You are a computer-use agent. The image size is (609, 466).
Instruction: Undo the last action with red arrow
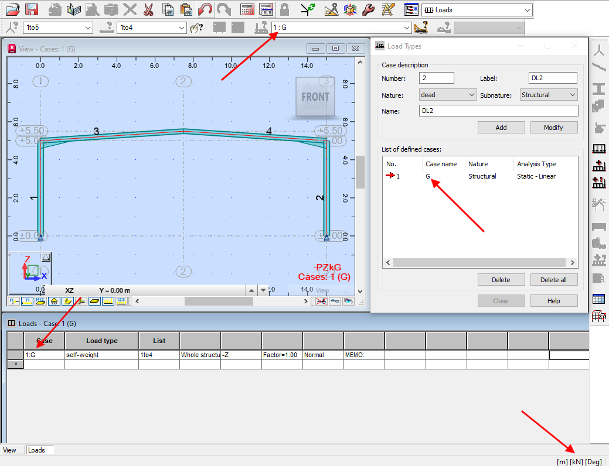[205, 9]
